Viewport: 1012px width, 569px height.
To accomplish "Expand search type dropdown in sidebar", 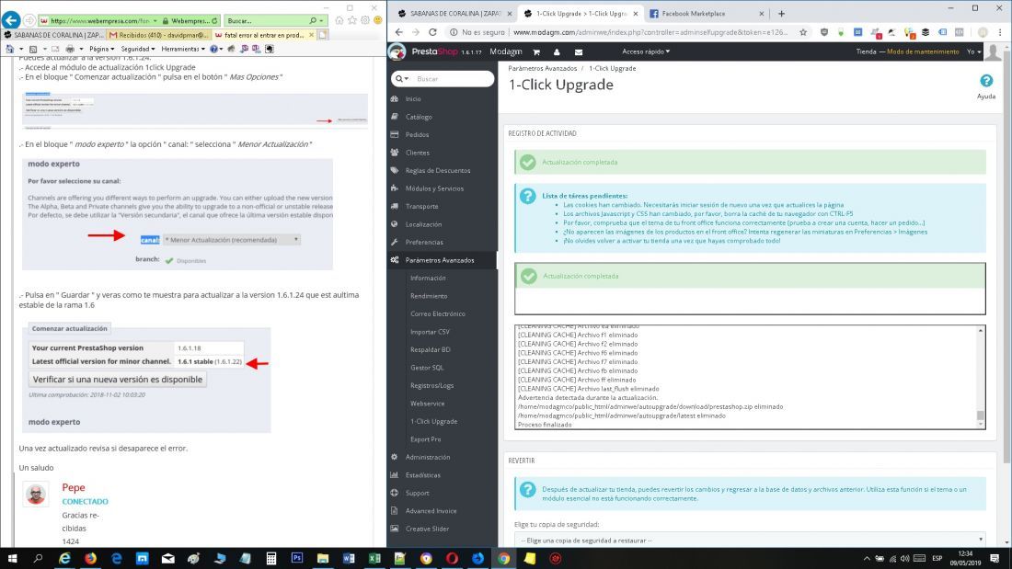I will coord(402,79).
